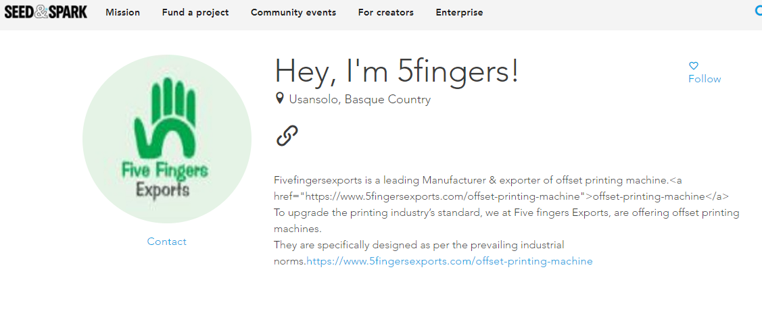
Task: Open the Enterprise nav item
Action: click(x=459, y=12)
